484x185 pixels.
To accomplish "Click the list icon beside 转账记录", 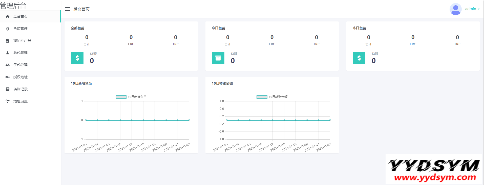I will coord(8,89).
